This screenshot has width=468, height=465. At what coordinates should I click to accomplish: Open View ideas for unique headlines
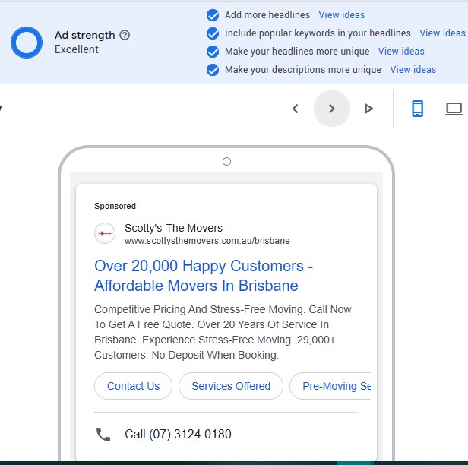[x=401, y=52]
